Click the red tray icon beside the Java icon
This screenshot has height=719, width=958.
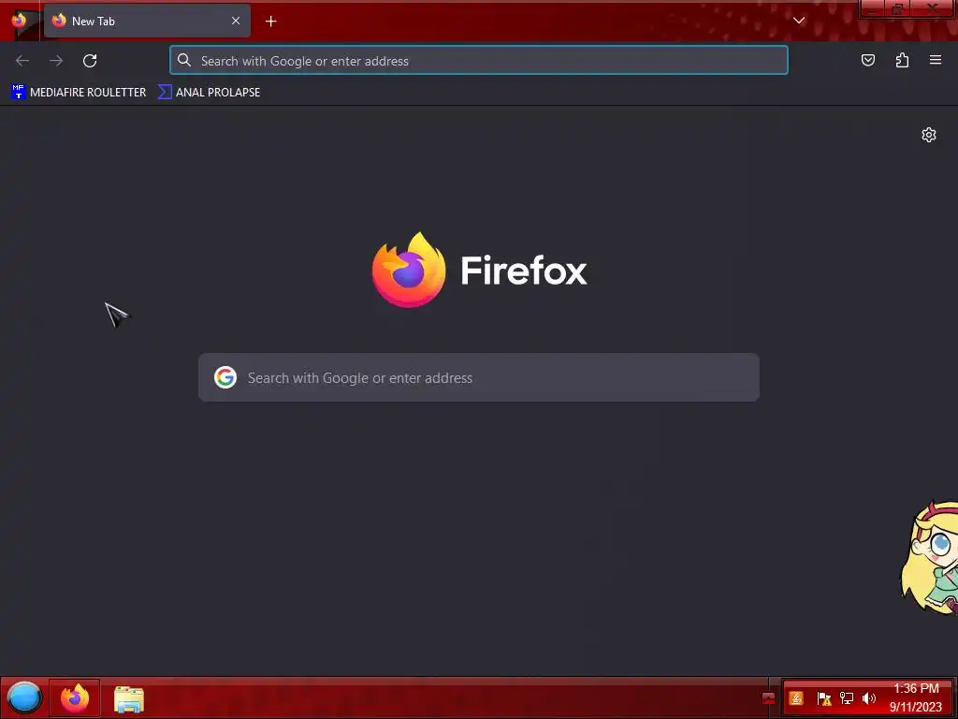tap(769, 698)
